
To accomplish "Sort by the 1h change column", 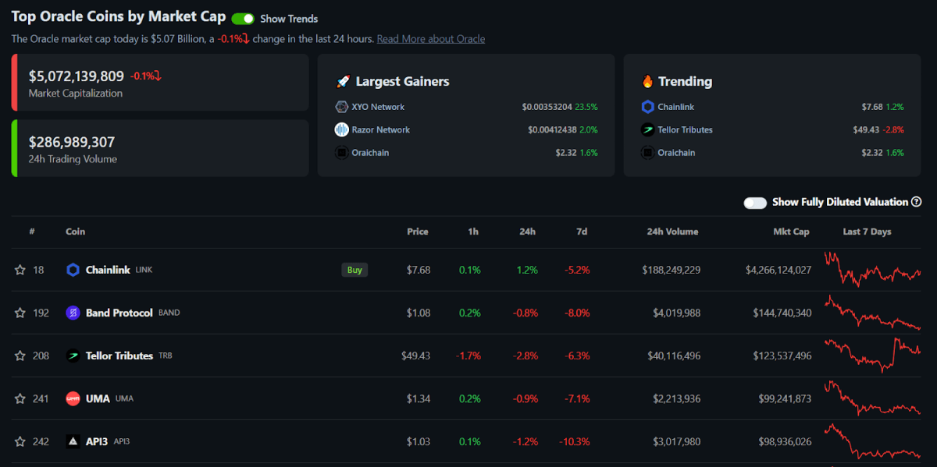I will click(x=474, y=232).
